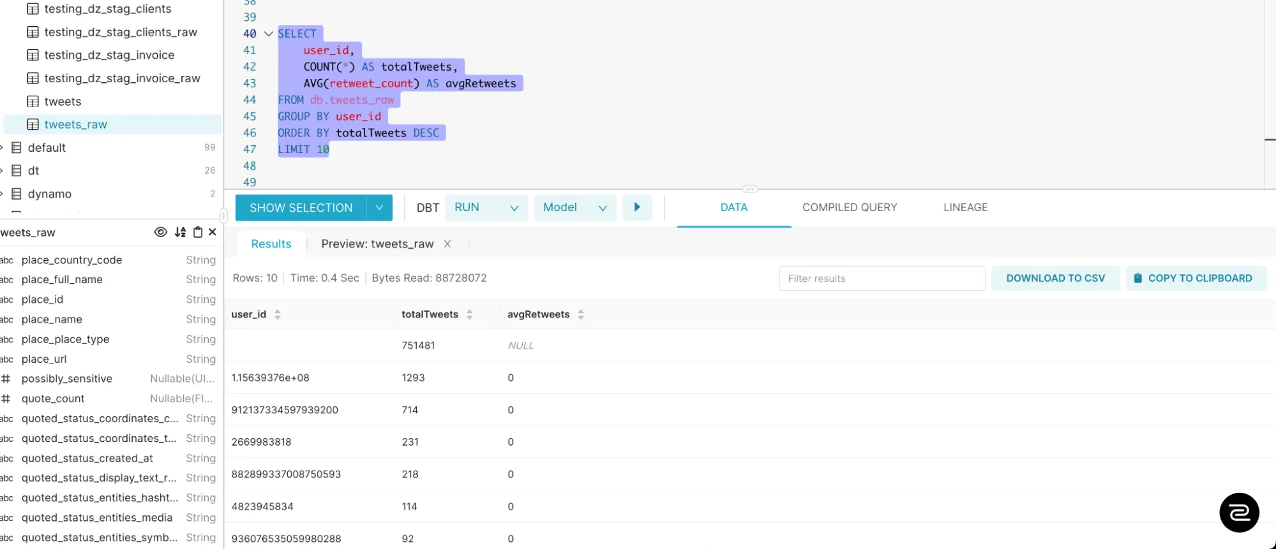Open SHOW SELECTION dropdown arrow

tap(379, 208)
